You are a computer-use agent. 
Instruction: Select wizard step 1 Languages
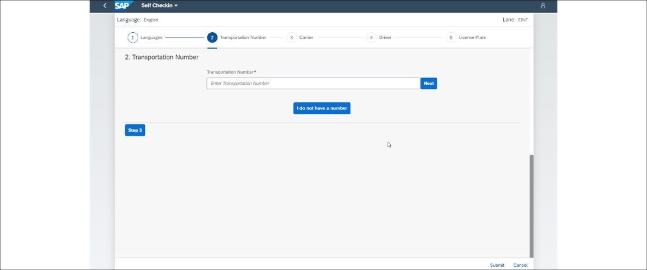(145, 38)
